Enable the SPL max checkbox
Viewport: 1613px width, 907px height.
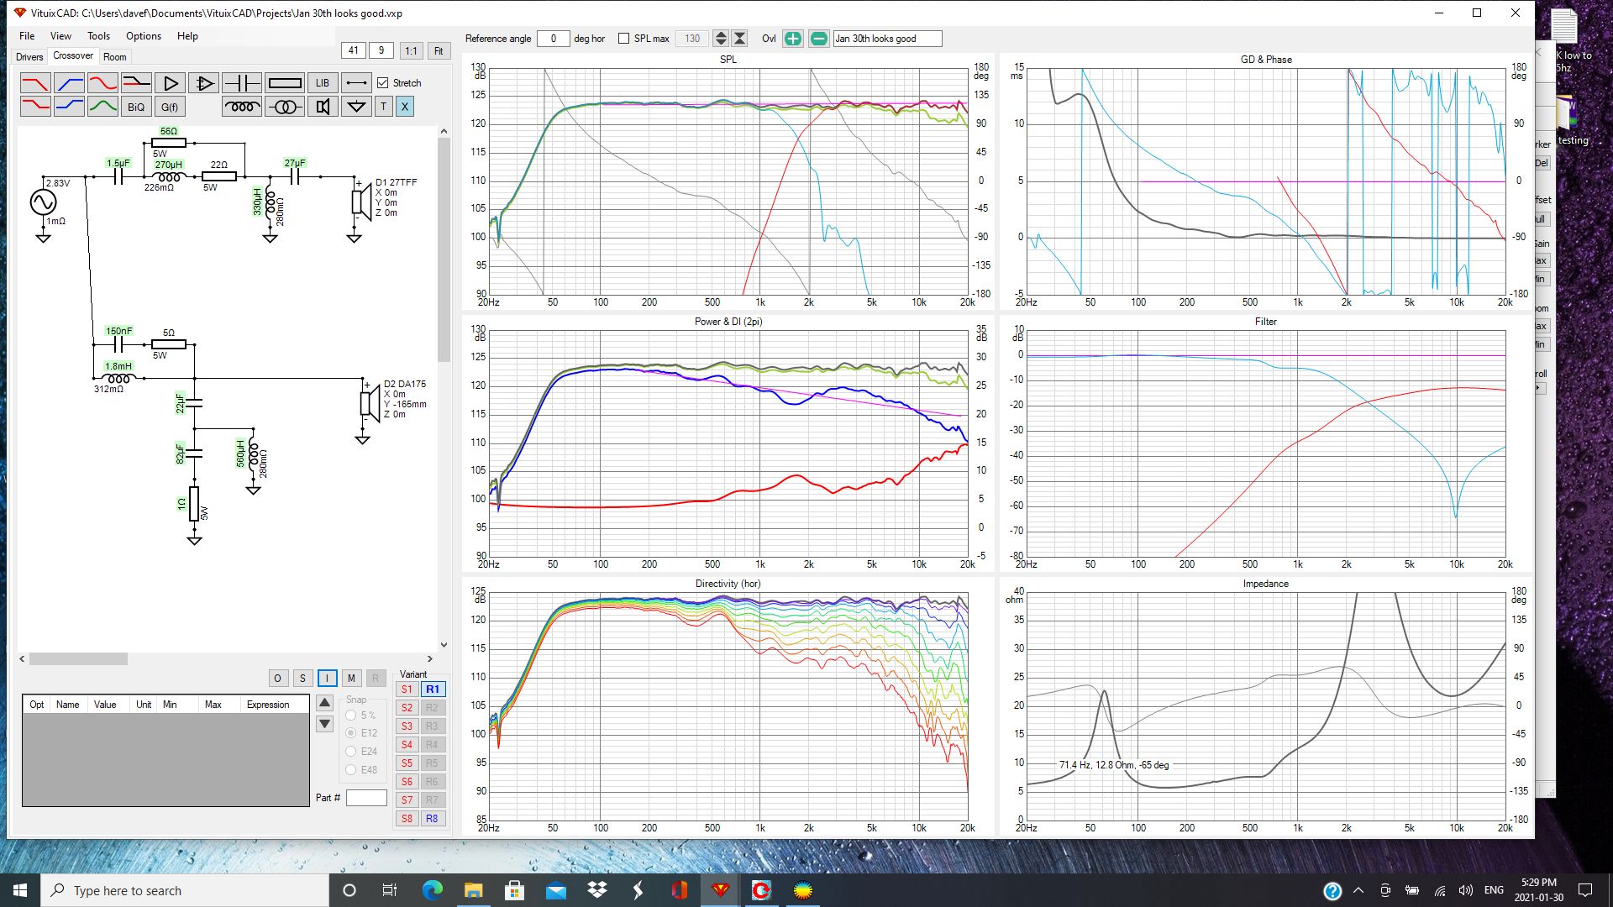(x=623, y=39)
